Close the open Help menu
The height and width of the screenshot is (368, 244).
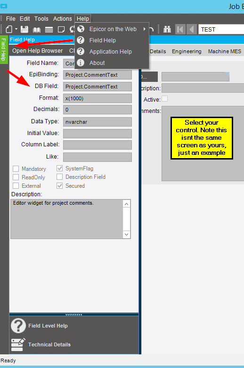click(82, 18)
